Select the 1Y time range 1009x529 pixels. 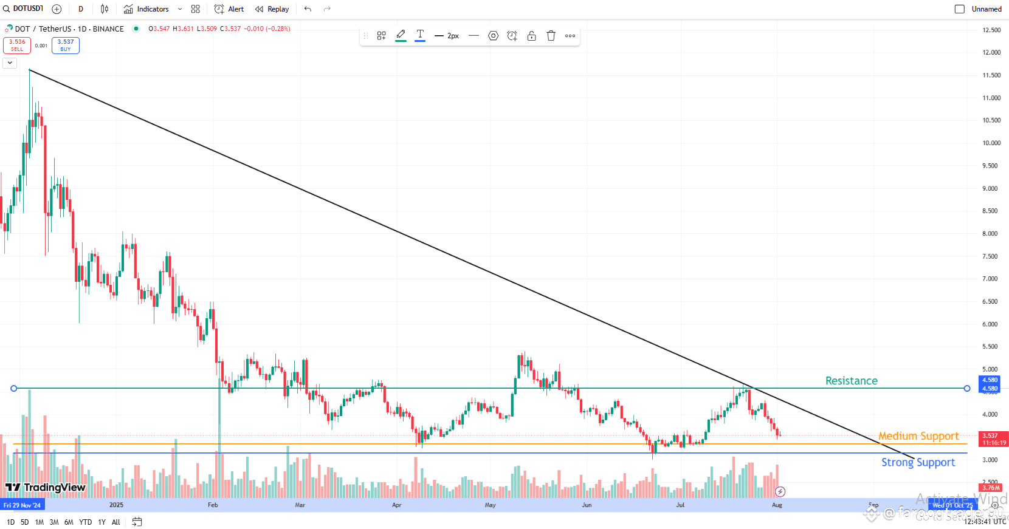pos(102,522)
